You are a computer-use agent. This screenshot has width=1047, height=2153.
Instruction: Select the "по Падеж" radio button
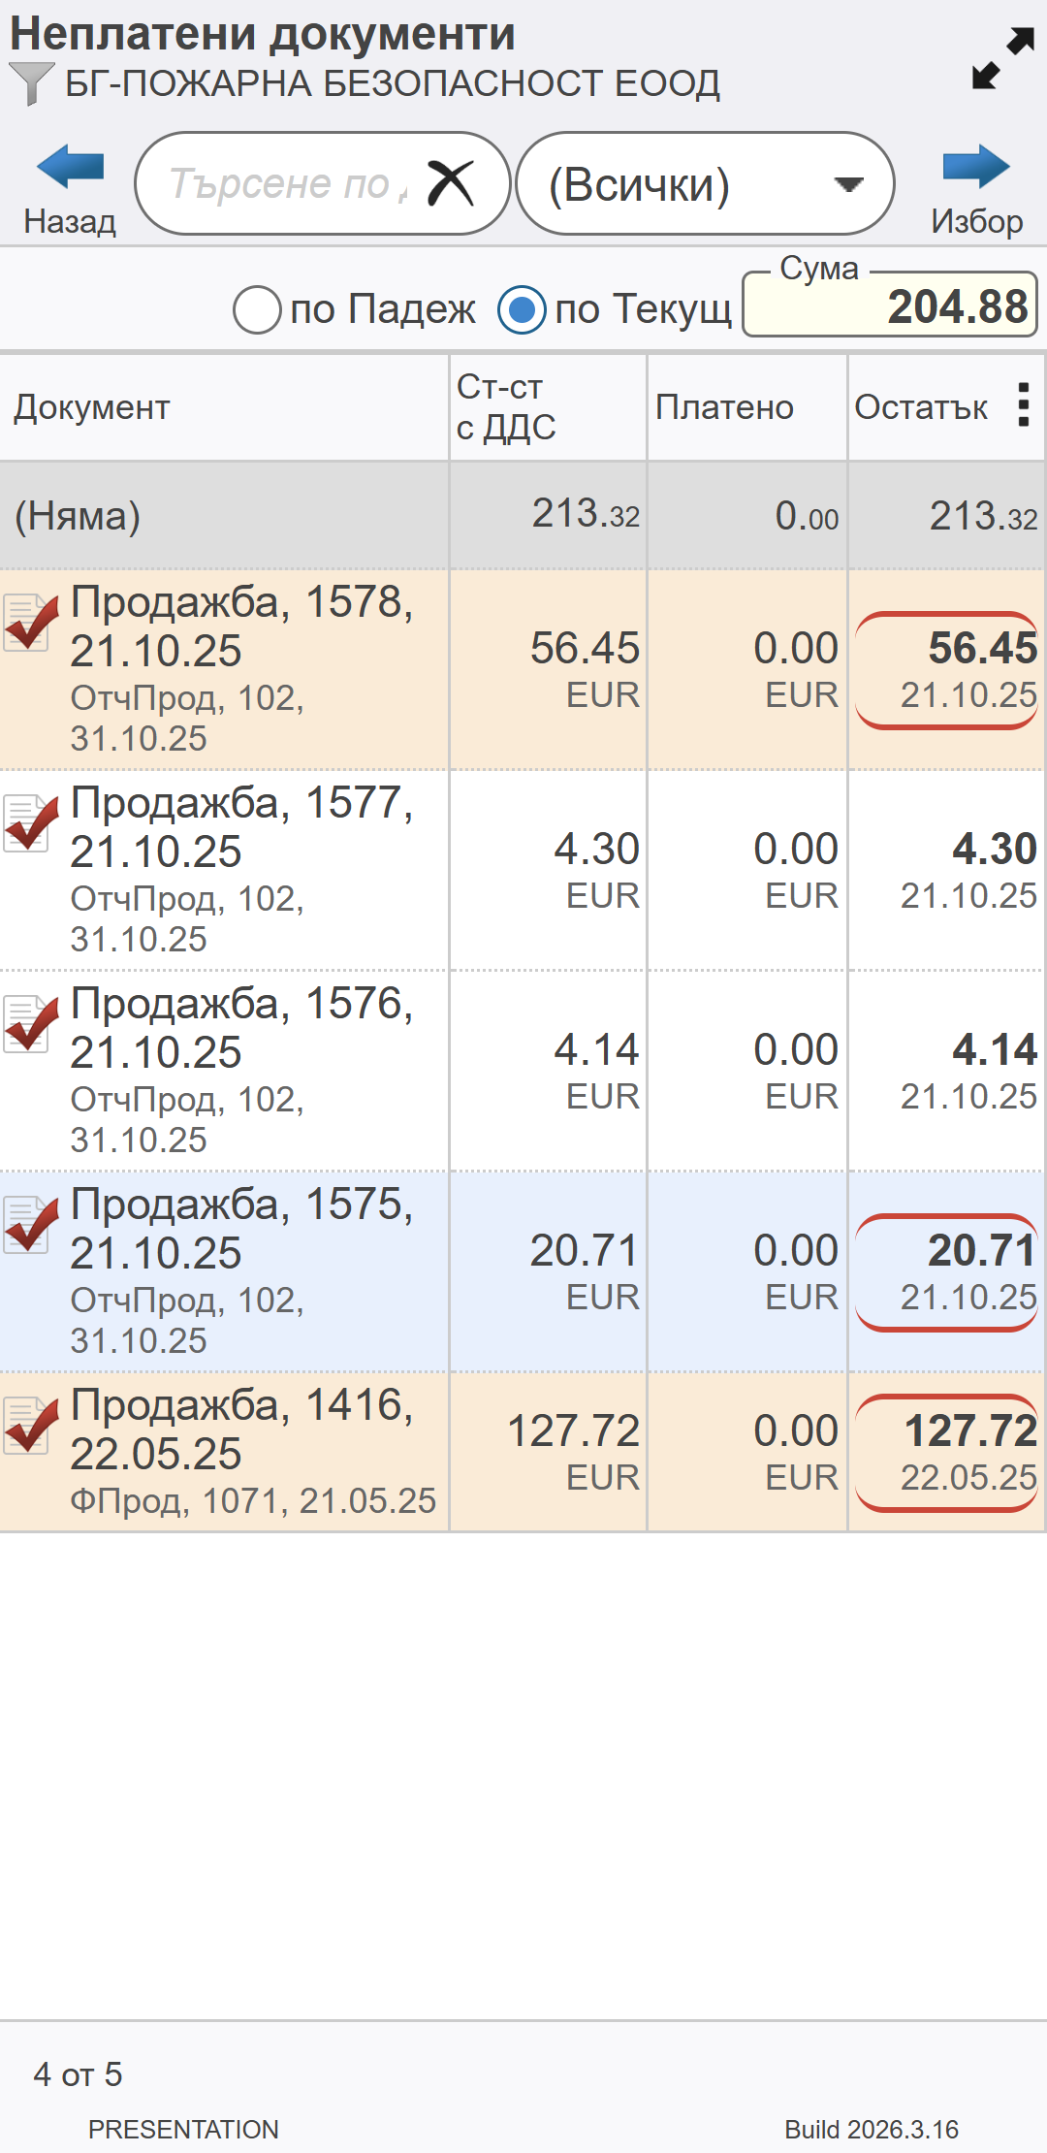tap(258, 310)
